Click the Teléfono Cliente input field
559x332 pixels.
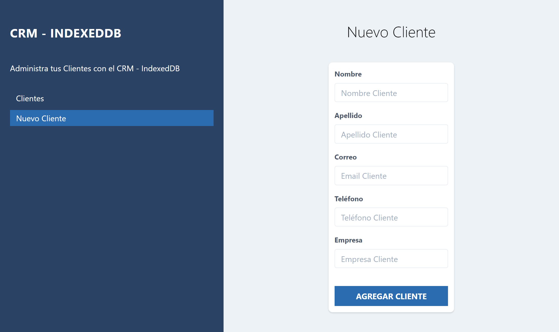coord(391,217)
